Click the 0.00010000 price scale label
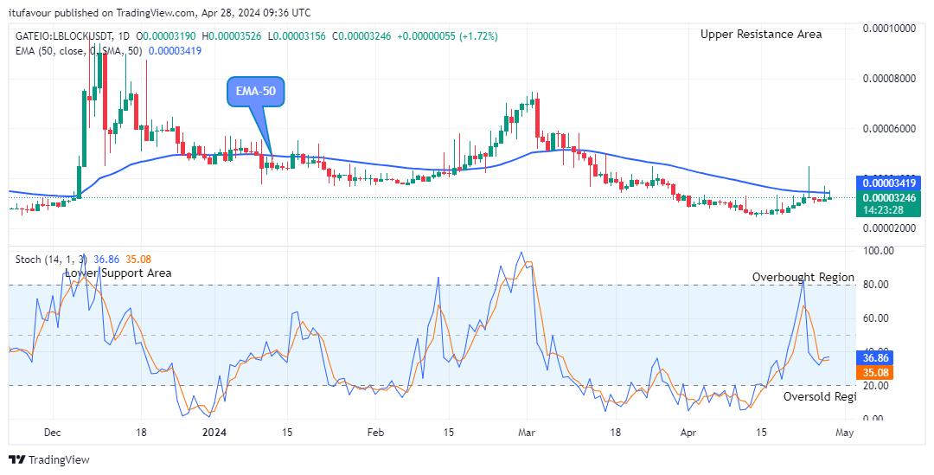Screen dimensions: 934x475 click(891, 28)
